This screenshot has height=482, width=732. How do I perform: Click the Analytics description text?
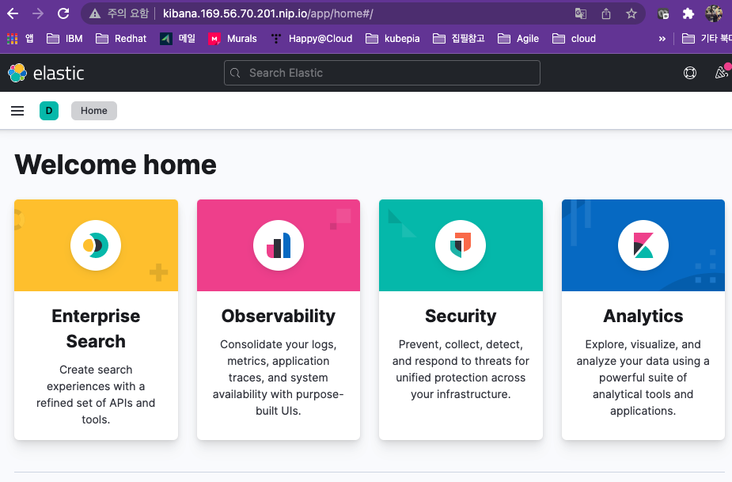[643, 378]
